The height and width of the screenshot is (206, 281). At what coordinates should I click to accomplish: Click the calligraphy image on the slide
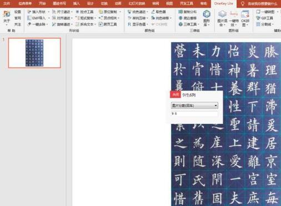226,124
